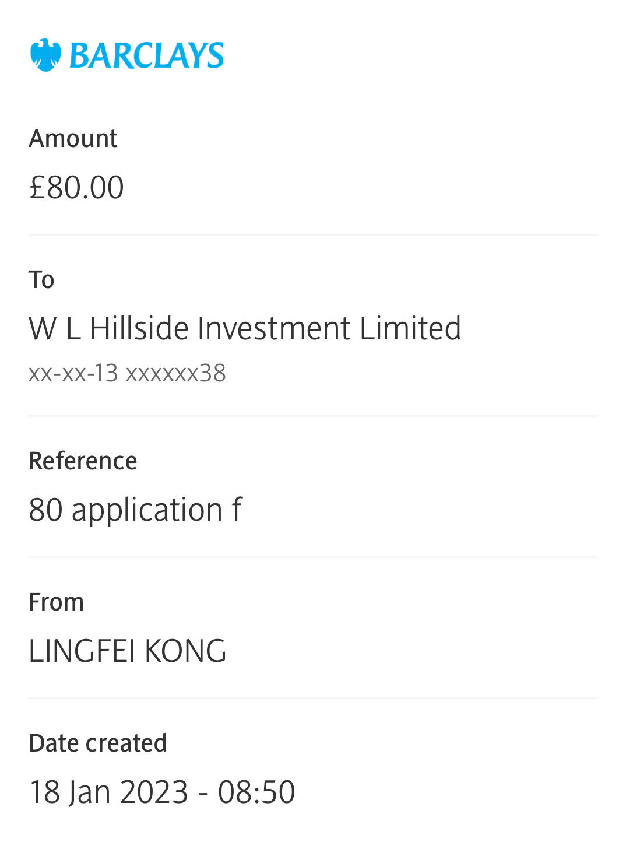Image resolution: width=626 pixels, height=842 pixels.
Task: Click the To field label
Action: click(41, 280)
